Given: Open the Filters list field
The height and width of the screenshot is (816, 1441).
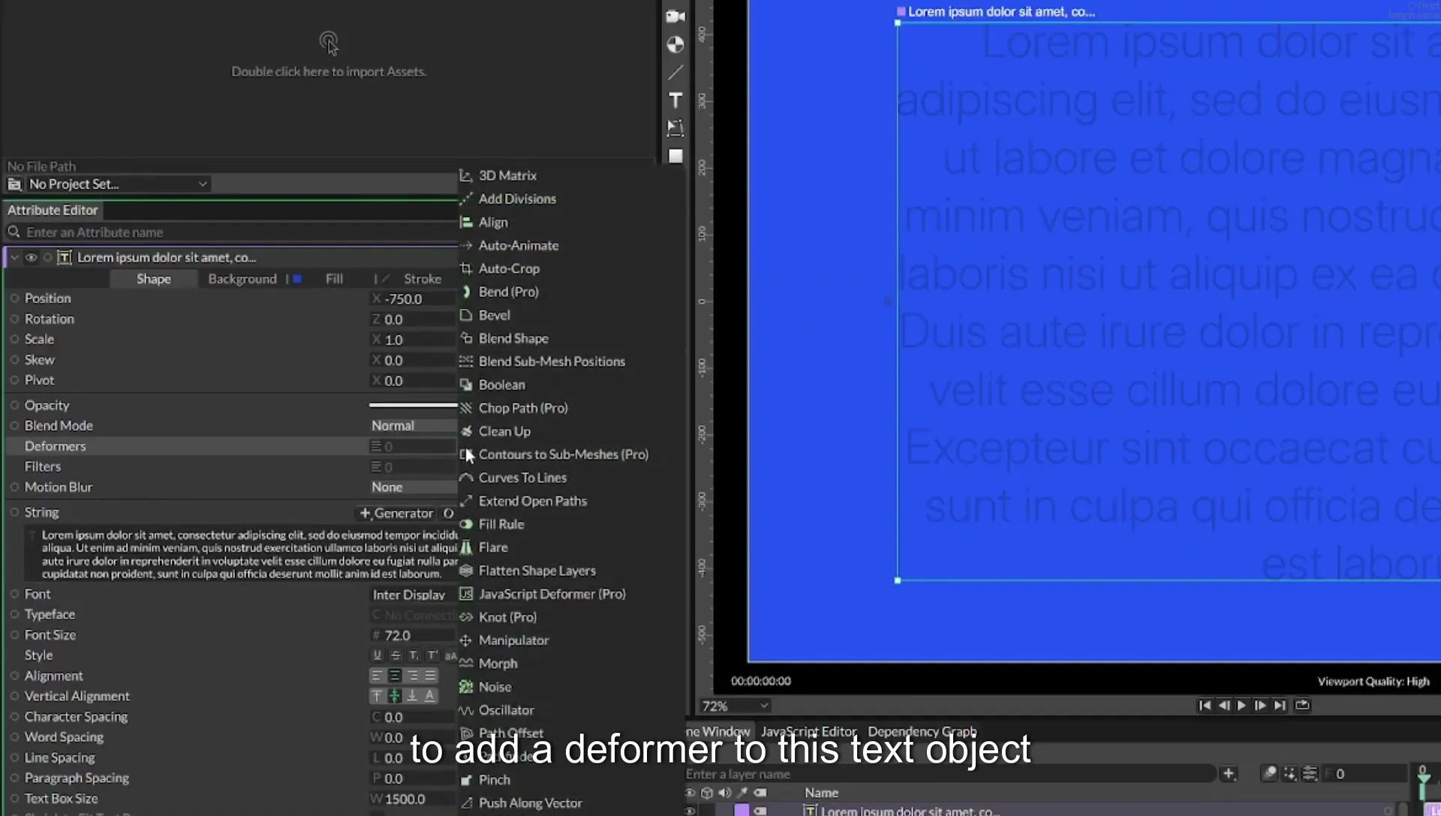Looking at the screenshot, I should tap(413, 466).
